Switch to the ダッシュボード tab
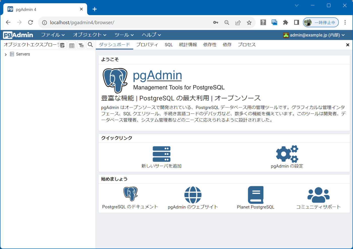Viewport: 353px width, 249px height. click(x=114, y=45)
